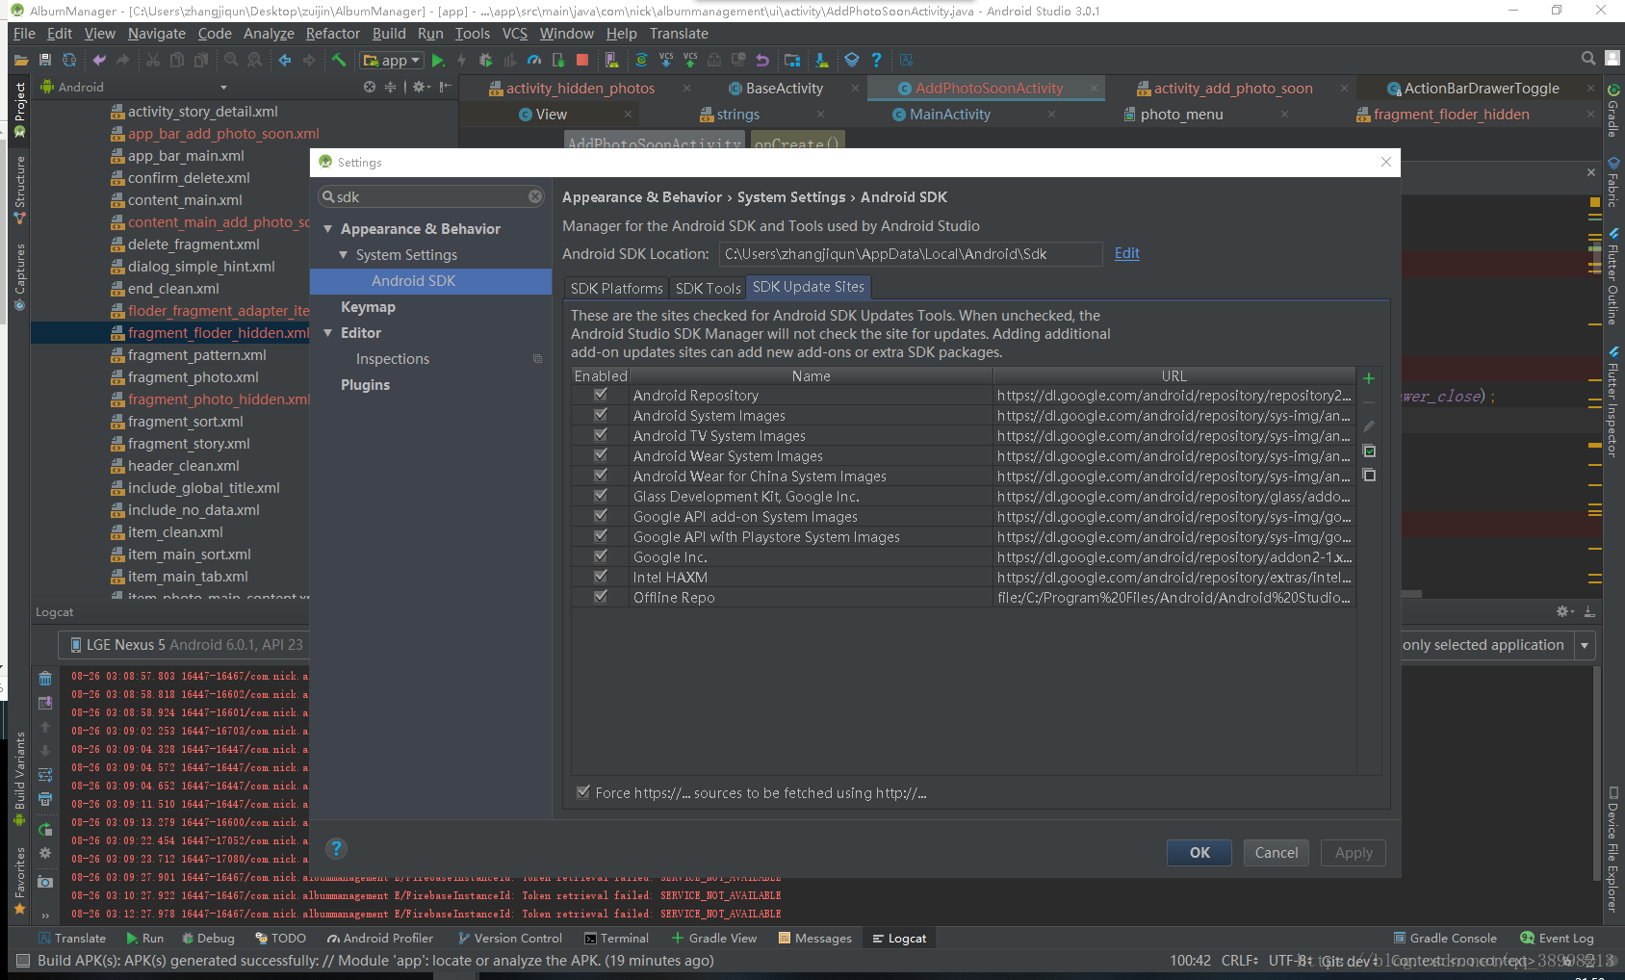Click the red Stop icon in toolbar
Viewport: 1625px width, 980px height.
(581, 60)
